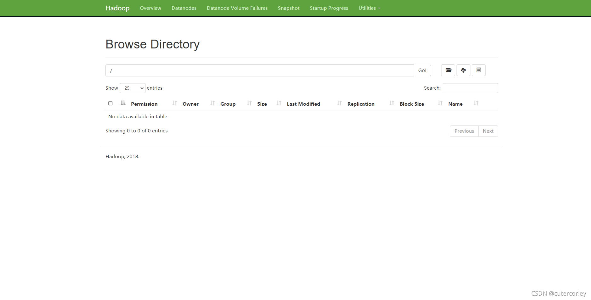View the Startup Progress page
The height and width of the screenshot is (300, 591).
(x=329, y=8)
